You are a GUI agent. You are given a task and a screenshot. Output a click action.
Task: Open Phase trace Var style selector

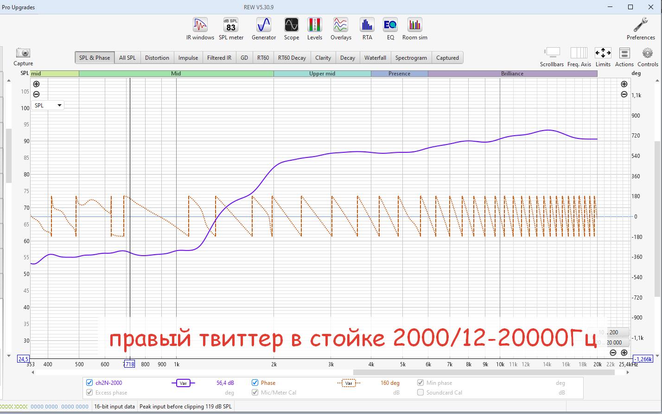point(349,383)
